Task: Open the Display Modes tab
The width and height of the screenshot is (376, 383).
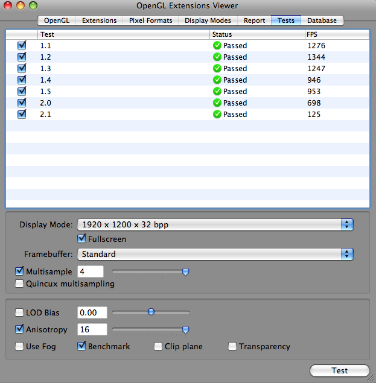Action: coord(208,21)
